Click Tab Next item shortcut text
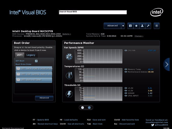Screen dimensions: 172x129 pos(95,124)
